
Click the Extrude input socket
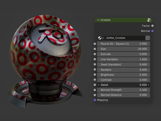pos(95,54)
